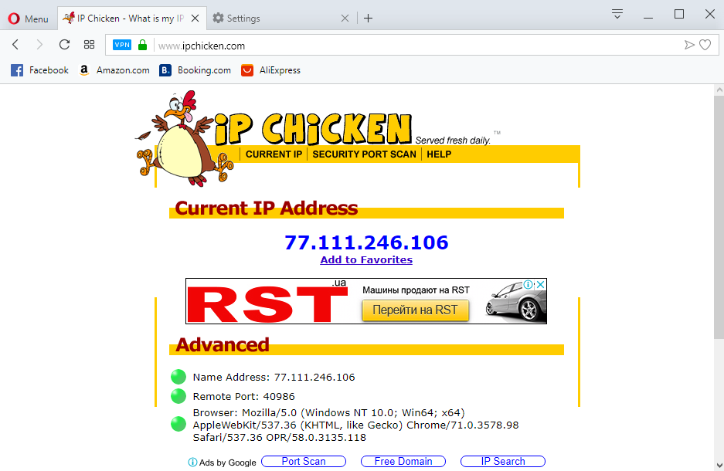Open the CURRENT IP menu item
Viewport: 724px width, 471px height.
coord(274,154)
